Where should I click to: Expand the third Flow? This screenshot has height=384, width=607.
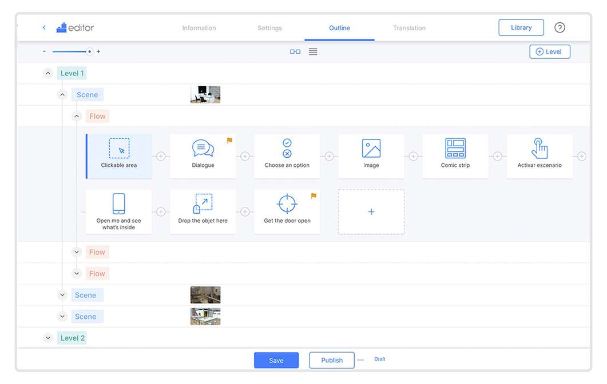(x=77, y=273)
